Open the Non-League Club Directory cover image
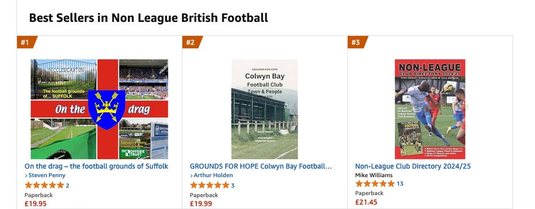Screen dimensions: 535x209 click(430, 109)
